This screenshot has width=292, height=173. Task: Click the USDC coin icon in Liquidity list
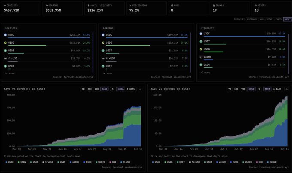201,33
